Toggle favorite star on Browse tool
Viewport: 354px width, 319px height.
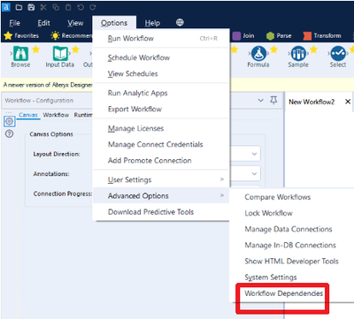(35, 49)
